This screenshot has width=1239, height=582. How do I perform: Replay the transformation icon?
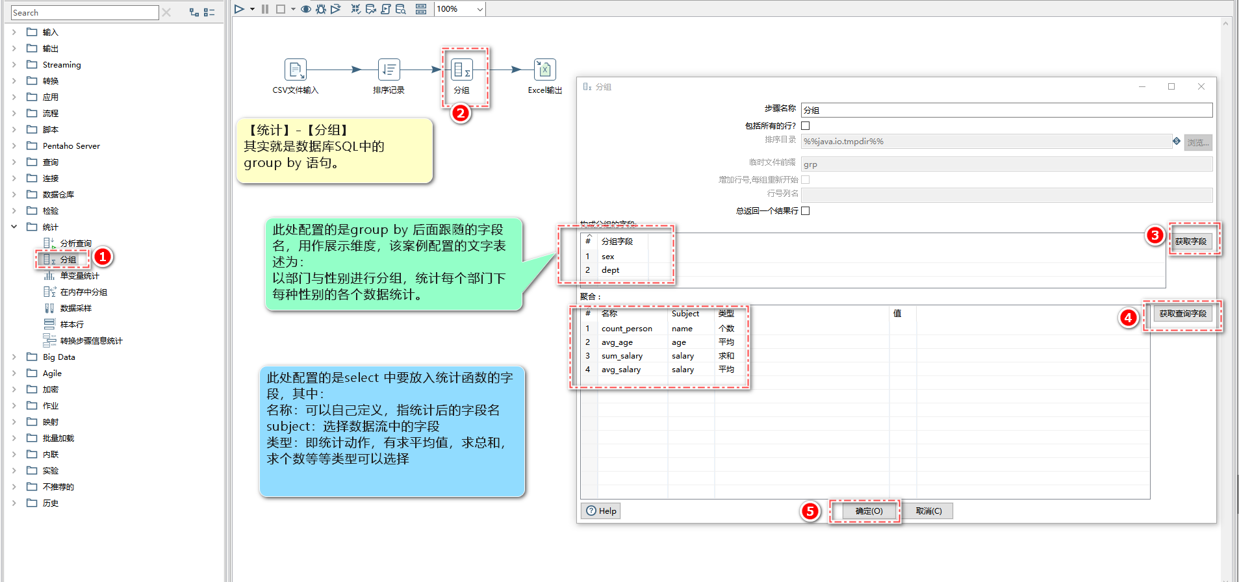pyautogui.click(x=336, y=9)
